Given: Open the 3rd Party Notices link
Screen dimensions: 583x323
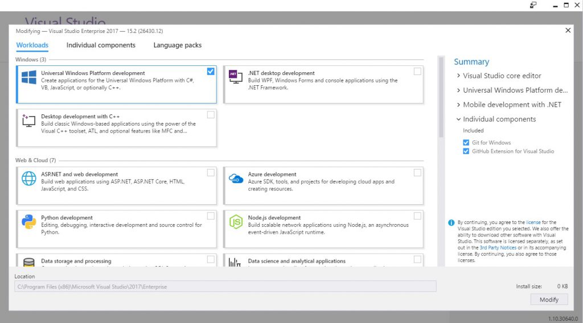Looking at the screenshot, I should pos(498,247).
